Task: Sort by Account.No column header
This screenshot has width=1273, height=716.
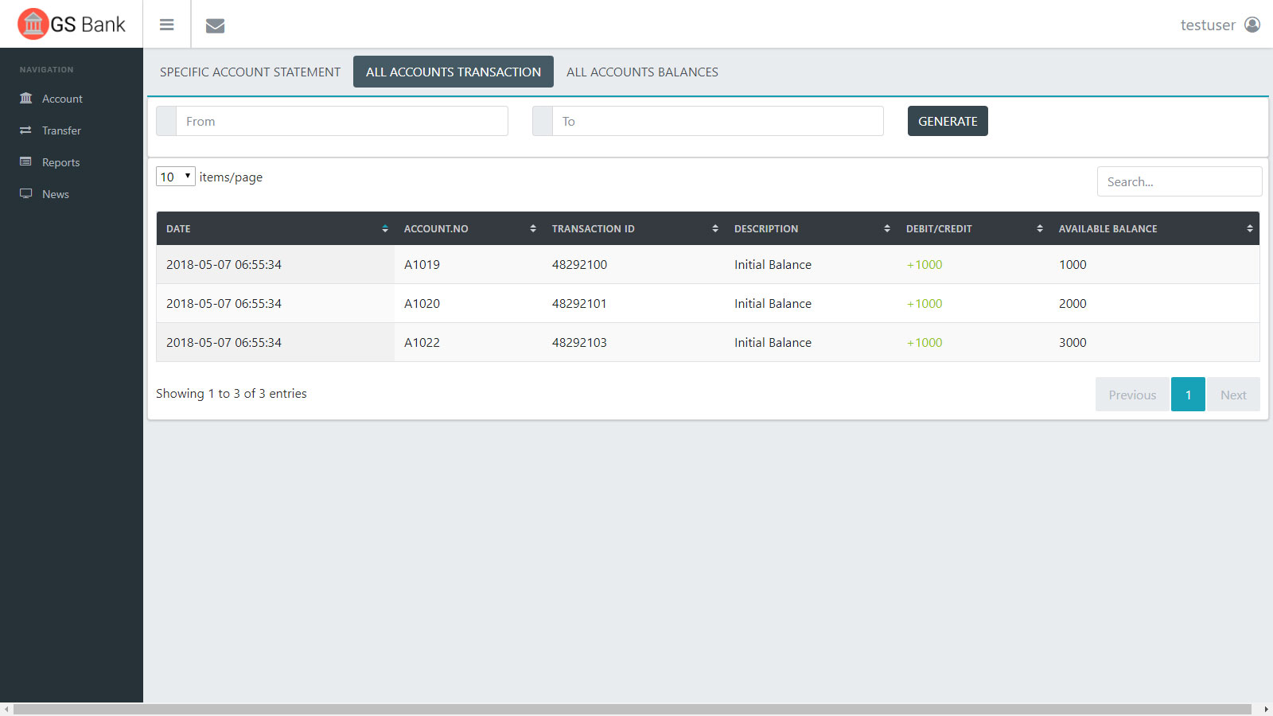Action: 436,229
